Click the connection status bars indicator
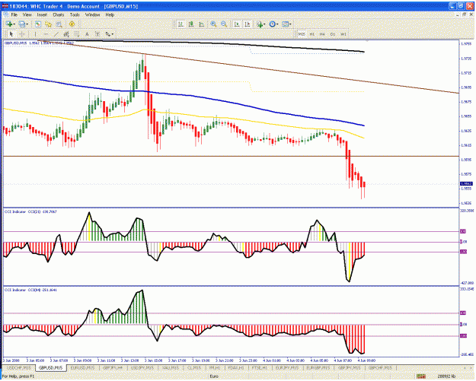Viewport: 476px width, 381px height. [420, 376]
